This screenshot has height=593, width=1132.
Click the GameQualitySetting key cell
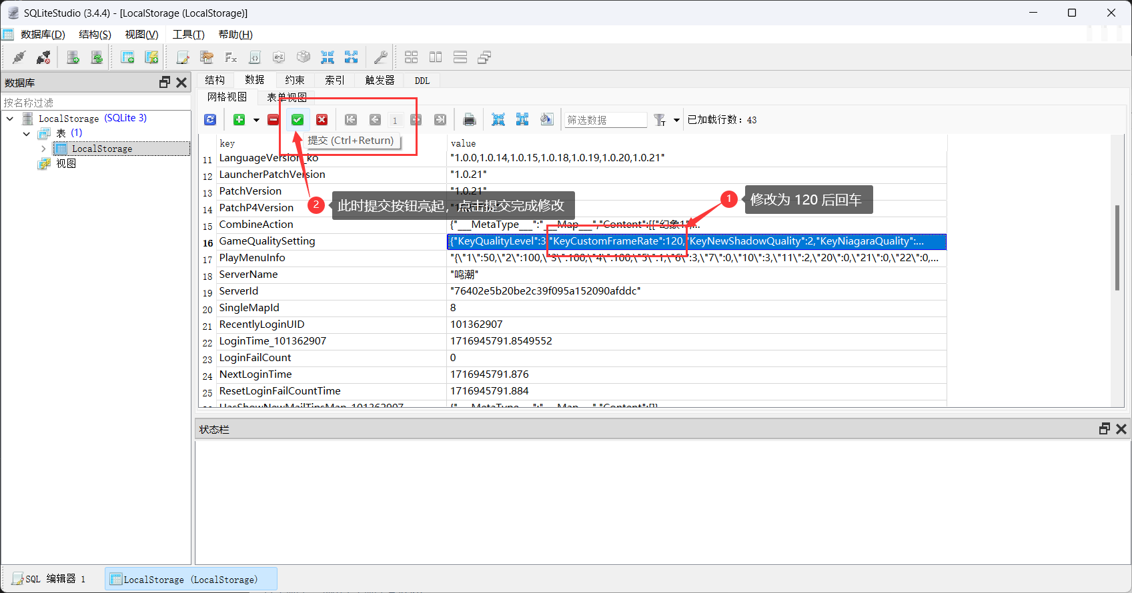point(332,241)
